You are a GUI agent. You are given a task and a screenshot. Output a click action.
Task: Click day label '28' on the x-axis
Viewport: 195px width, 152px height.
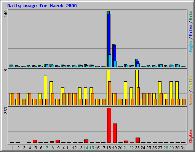(x=166, y=148)
